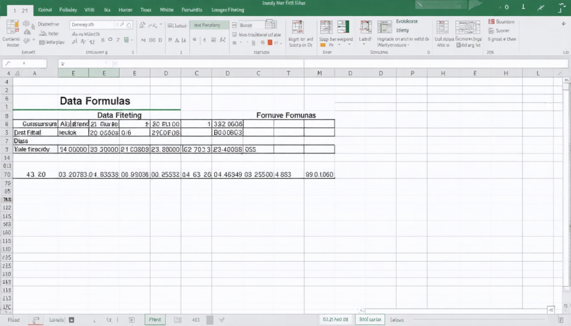Click cell containing 332 0606

227,124
